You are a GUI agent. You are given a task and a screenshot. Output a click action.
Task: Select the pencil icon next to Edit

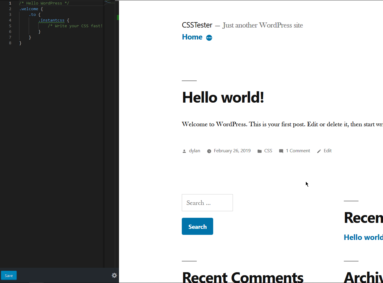(x=319, y=151)
